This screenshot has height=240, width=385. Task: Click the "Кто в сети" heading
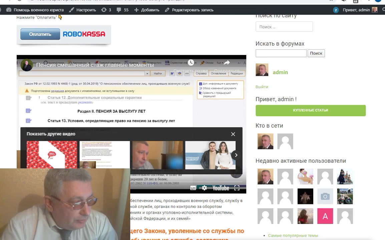coord(269,126)
